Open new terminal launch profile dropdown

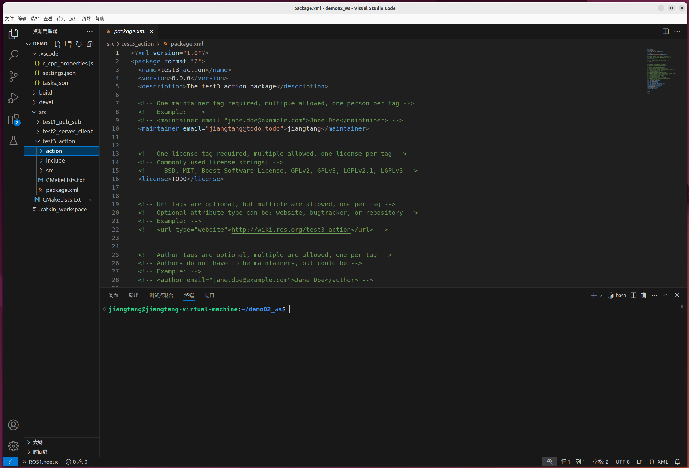coord(601,295)
